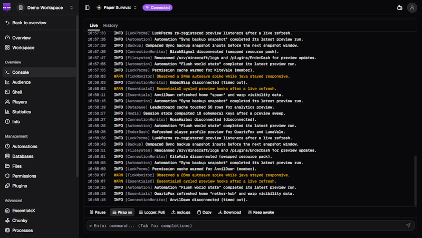Open the Permissions page

(x=39, y=176)
